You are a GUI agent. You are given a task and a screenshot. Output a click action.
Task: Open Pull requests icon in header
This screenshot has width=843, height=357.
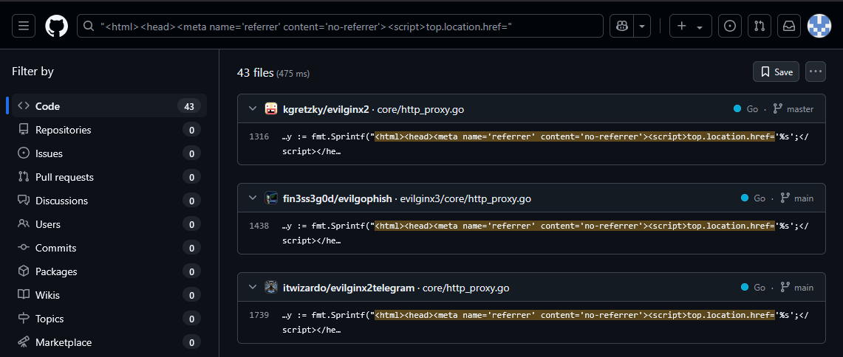tap(759, 26)
